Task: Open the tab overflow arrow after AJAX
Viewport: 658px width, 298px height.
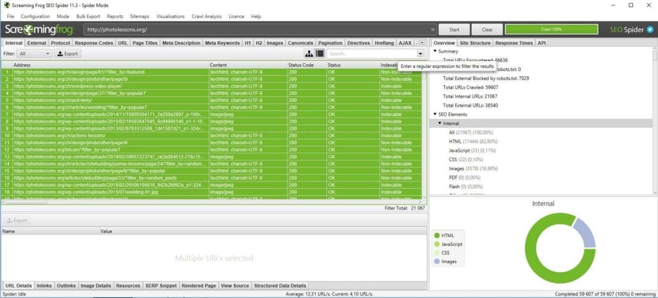Action: pos(422,43)
